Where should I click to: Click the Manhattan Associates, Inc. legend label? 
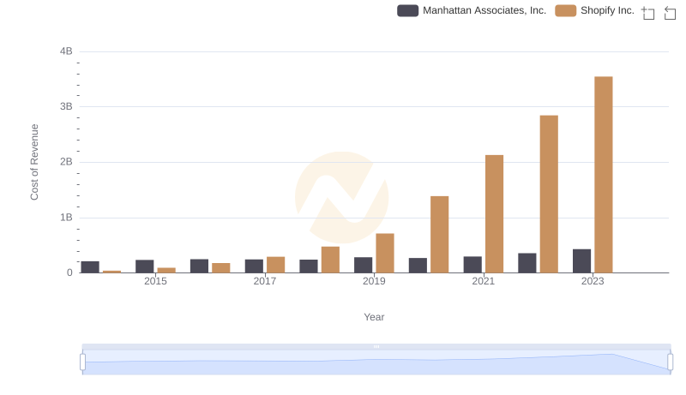click(484, 10)
